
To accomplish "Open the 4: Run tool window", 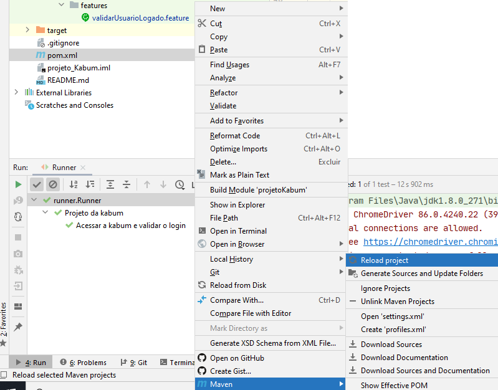I will [x=31, y=363].
